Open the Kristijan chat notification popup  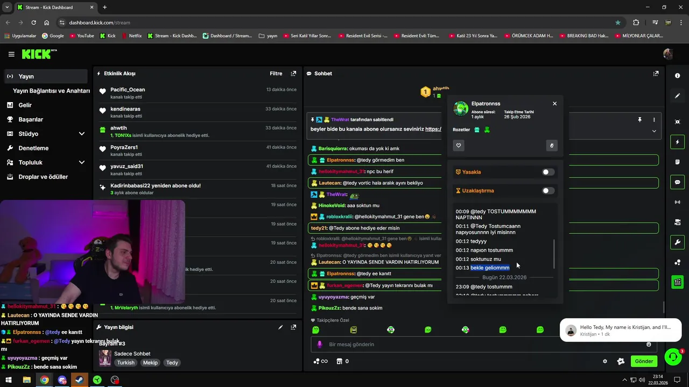coord(621,330)
